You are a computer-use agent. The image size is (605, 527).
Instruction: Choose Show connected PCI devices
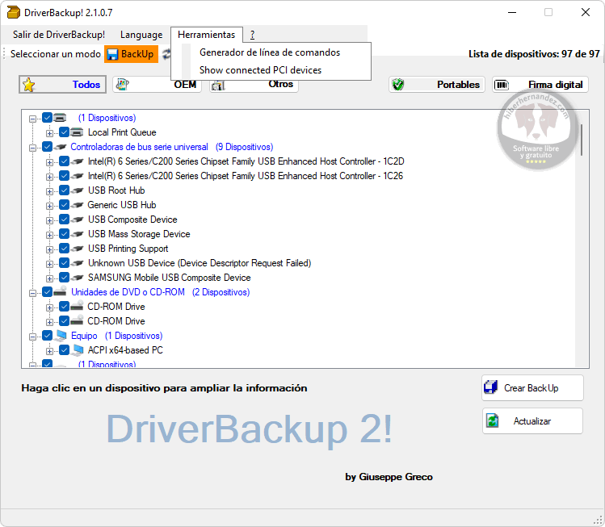(260, 70)
